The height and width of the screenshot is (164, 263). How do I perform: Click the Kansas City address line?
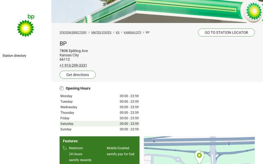pos(69,55)
